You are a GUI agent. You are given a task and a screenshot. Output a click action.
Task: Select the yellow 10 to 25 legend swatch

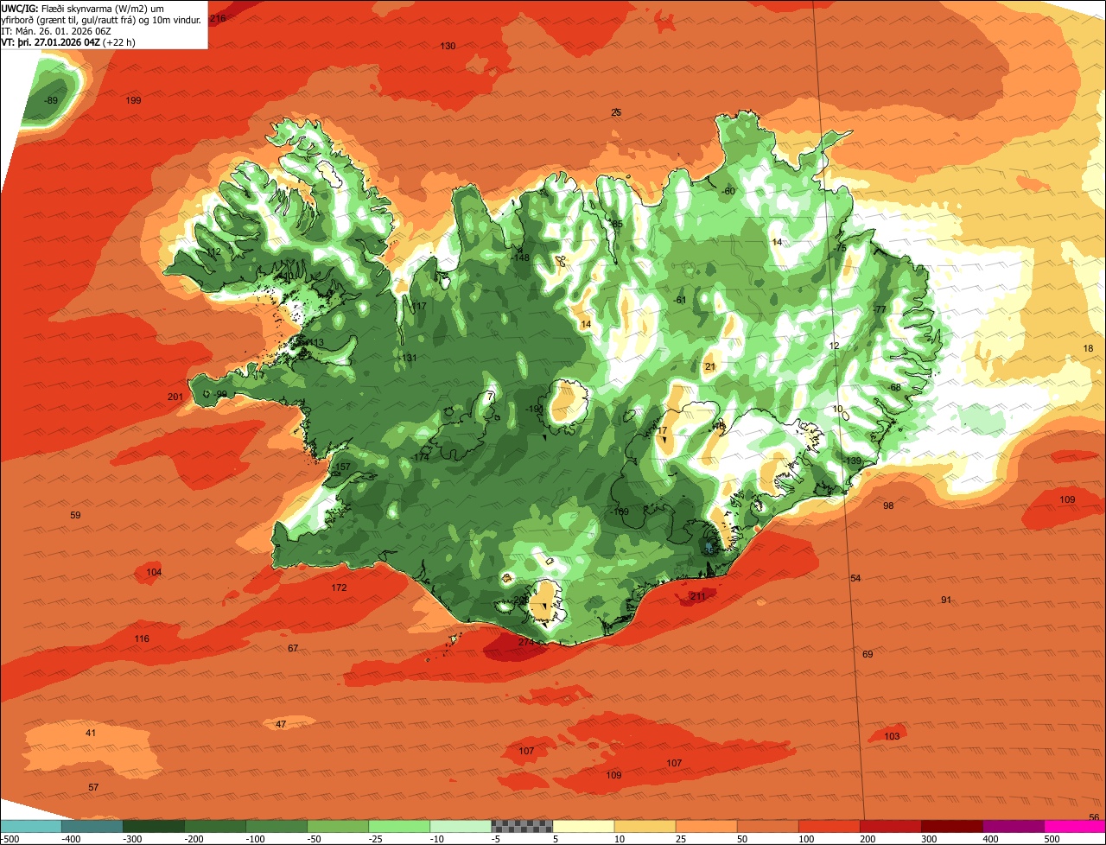tap(644, 826)
